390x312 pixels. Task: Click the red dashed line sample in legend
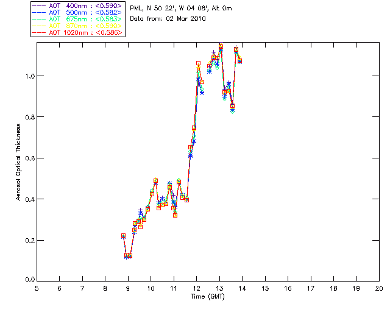(40, 33)
